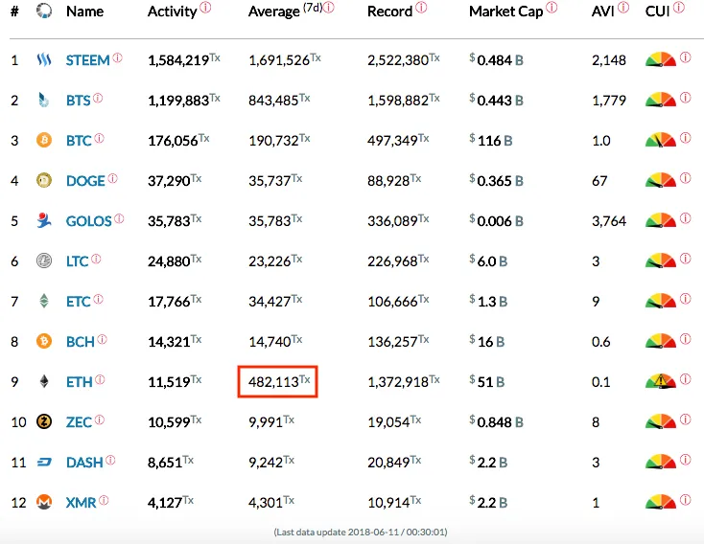Open the ZEC coin link
This screenshot has width=704, height=544.
[x=79, y=422]
